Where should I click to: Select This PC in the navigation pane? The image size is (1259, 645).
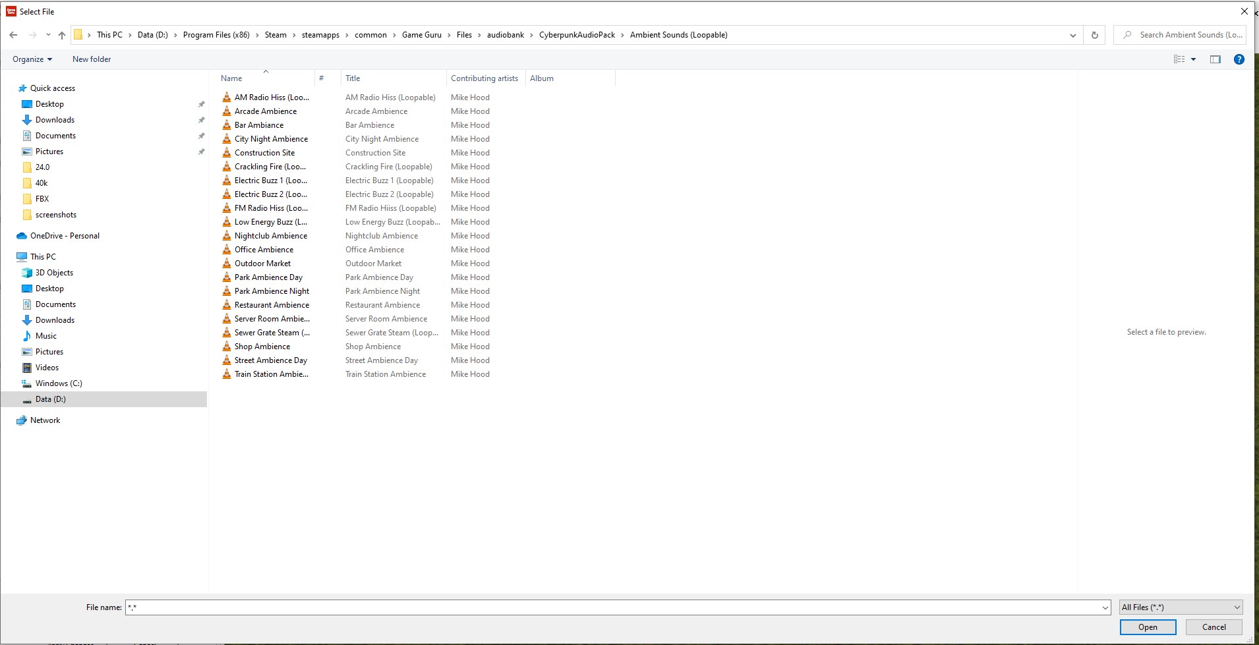pyautogui.click(x=43, y=257)
